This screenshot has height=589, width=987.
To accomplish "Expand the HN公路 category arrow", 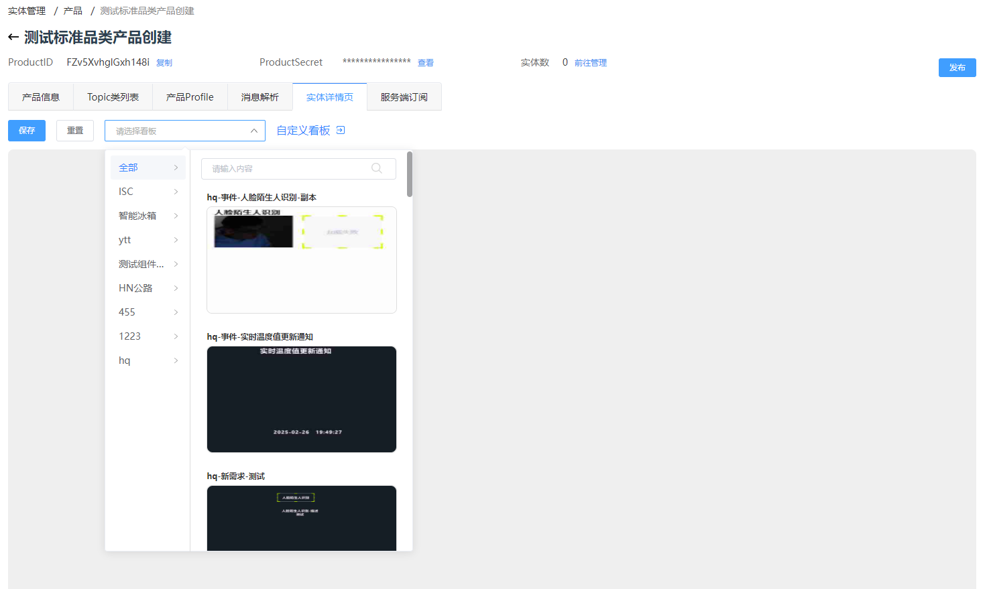I will (x=176, y=288).
